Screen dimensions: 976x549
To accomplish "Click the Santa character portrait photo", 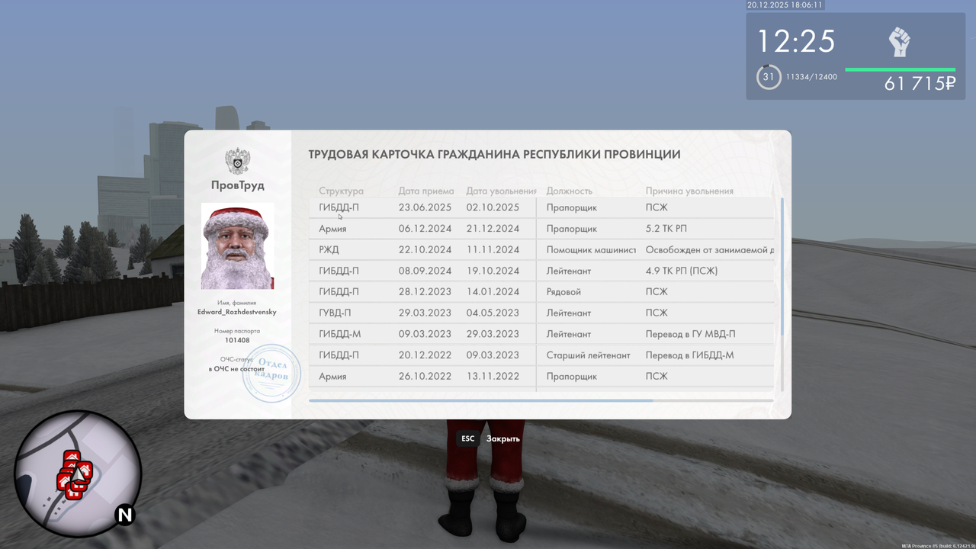I will 237,246.
